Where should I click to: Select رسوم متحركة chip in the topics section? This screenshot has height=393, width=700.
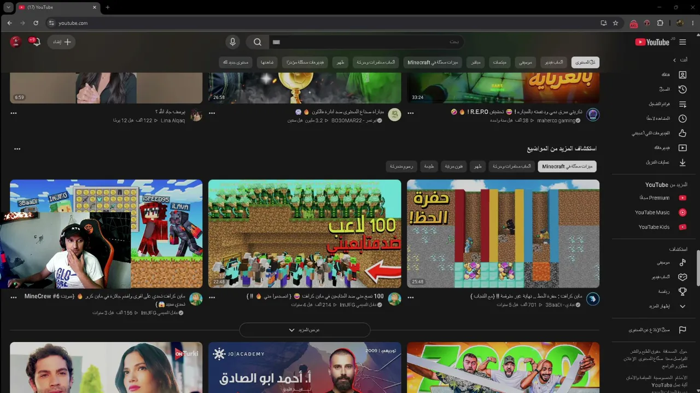click(402, 166)
